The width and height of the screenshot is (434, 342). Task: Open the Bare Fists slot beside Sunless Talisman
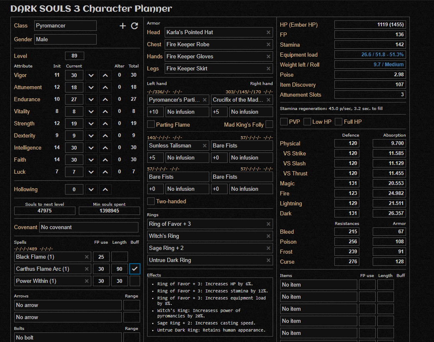click(242, 146)
